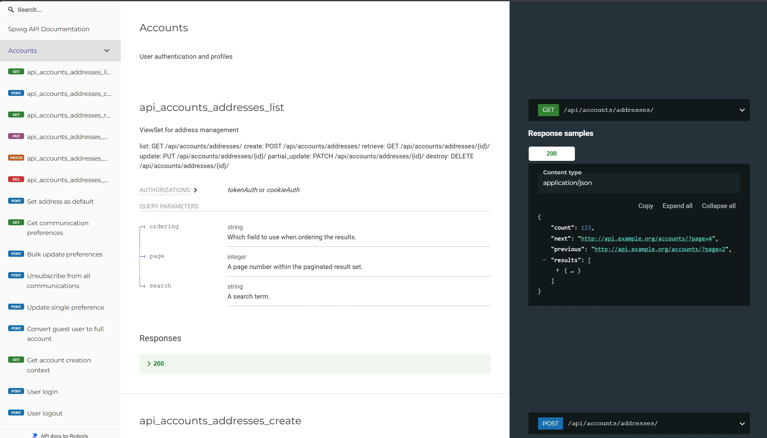Open the next page=4 URL link
The image size is (767, 438).
point(646,239)
